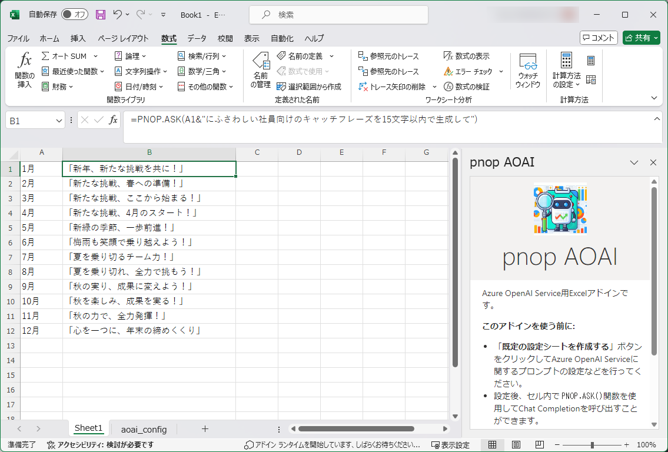Image resolution: width=668 pixels, height=452 pixels.
Task: Select column C header
Action: (257, 152)
